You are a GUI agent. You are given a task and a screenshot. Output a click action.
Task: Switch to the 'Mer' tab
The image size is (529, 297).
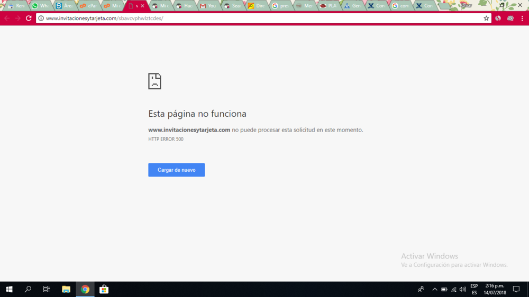click(304, 6)
